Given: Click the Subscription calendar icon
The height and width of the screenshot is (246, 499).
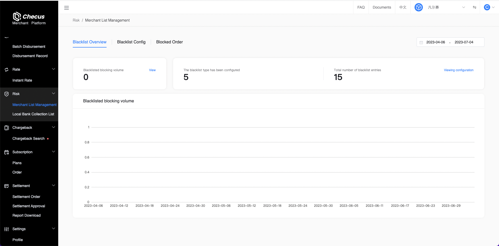Looking at the screenshot, I should click(x=6, y=152).
